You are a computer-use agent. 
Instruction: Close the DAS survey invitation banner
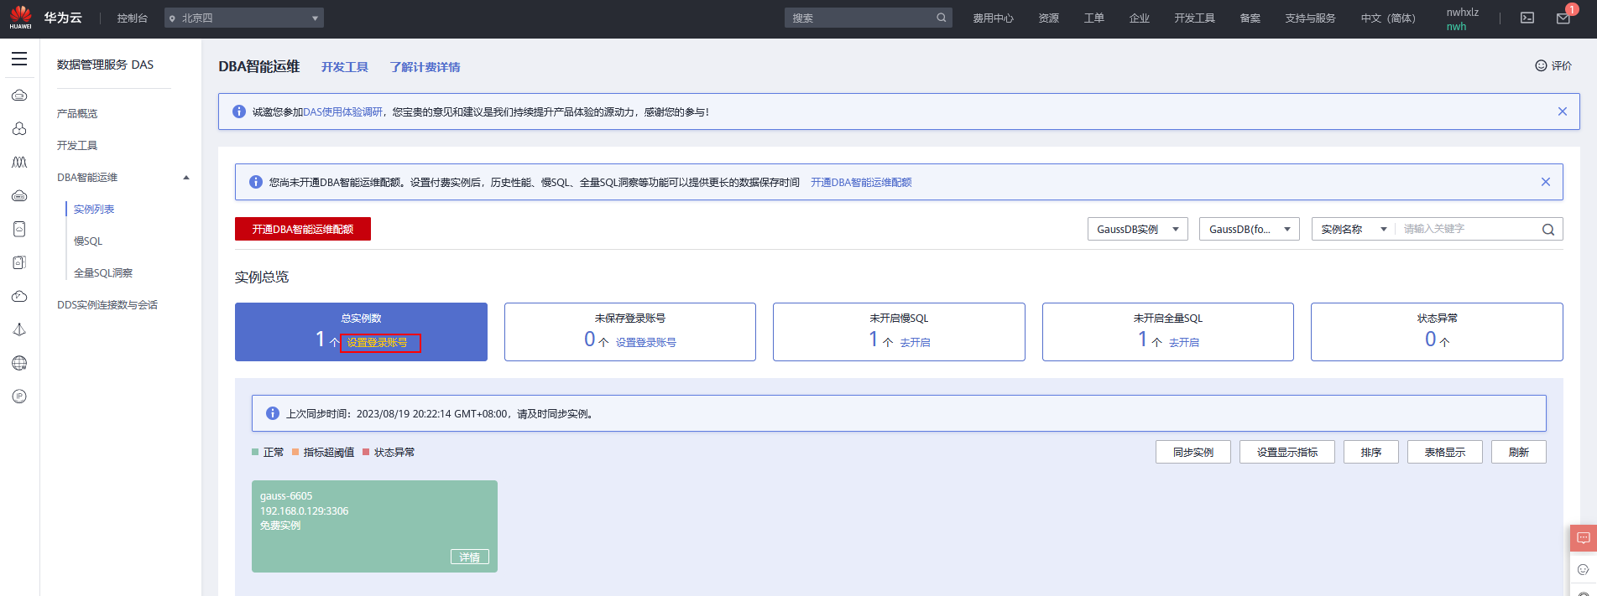click(1563, 111)
